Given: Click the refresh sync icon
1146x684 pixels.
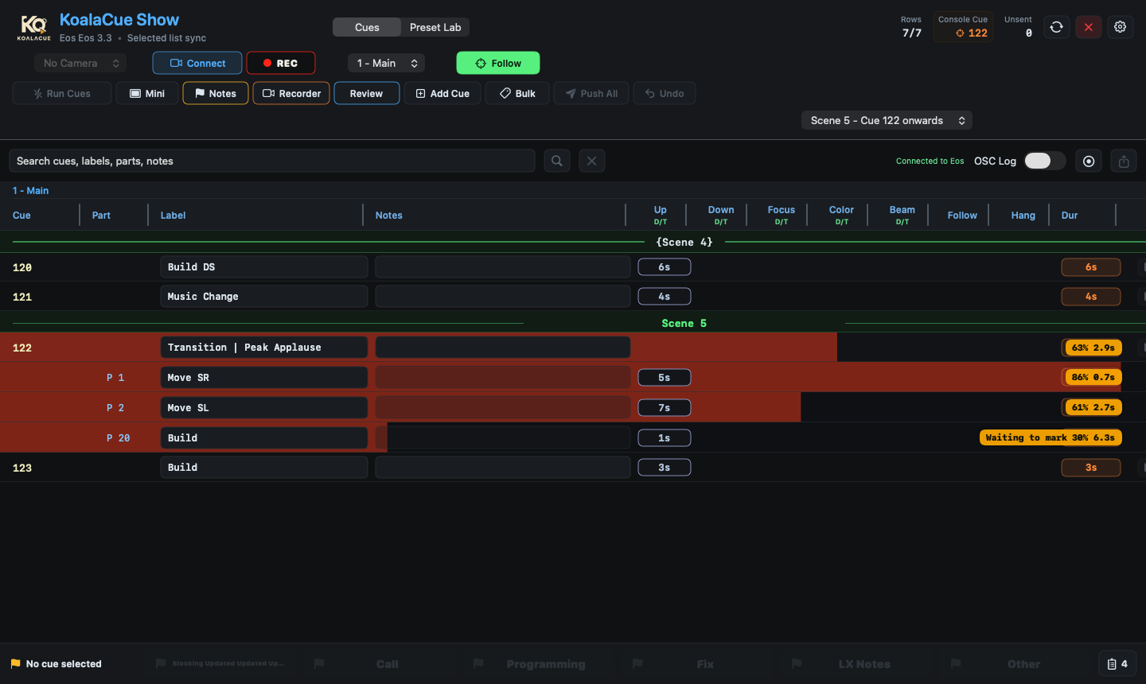Looking at the screenshot, I should pyautogui.click(x=1056, y=27).
